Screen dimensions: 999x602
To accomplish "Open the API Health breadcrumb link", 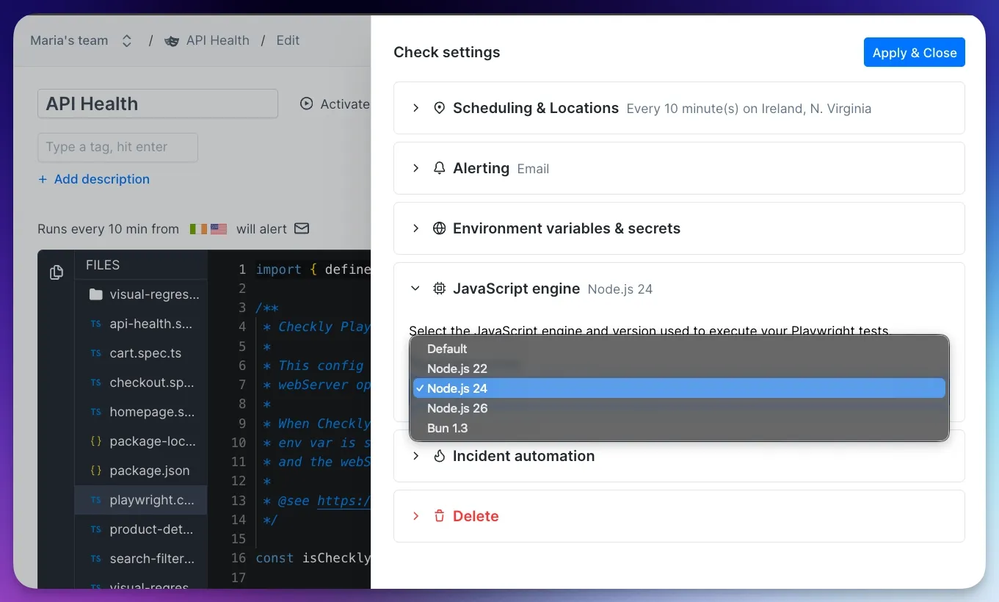I will (217, 40).
